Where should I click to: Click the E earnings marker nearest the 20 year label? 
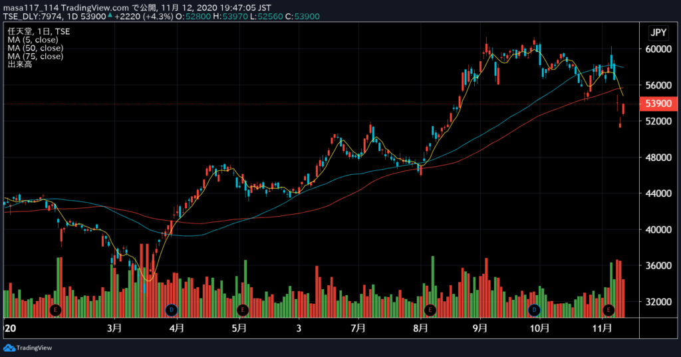55,310
